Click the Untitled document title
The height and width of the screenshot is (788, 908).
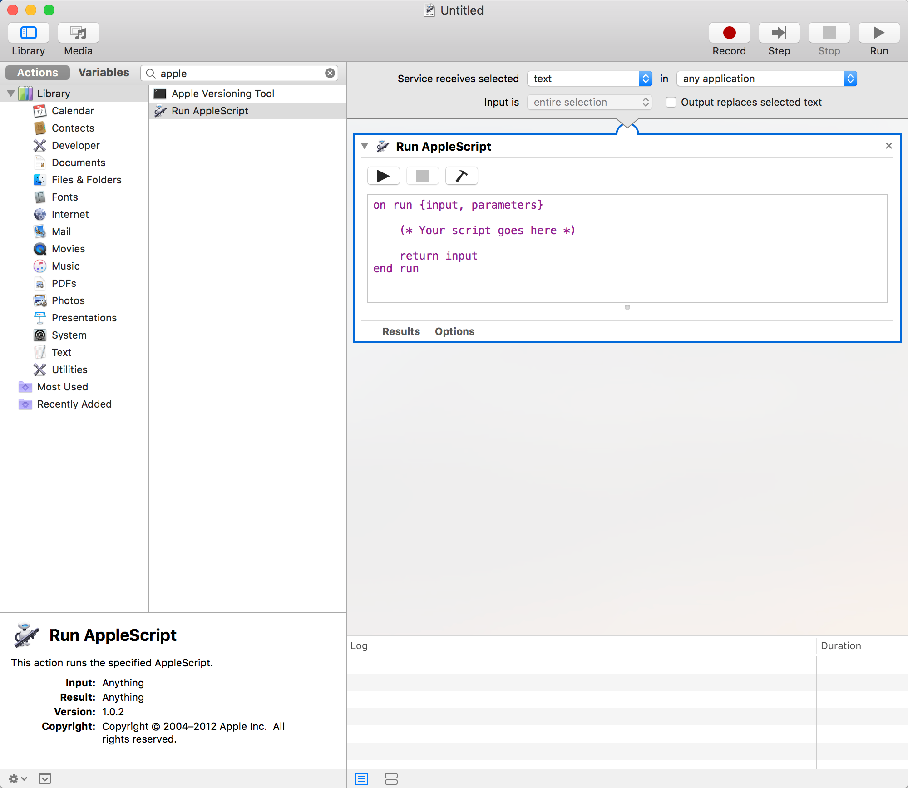(462, 10)
